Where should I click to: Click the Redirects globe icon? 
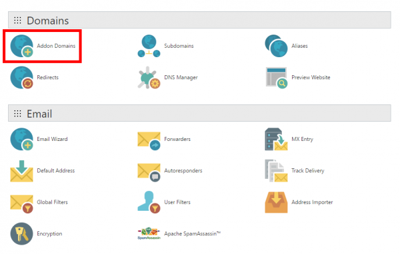pos(22,77)
